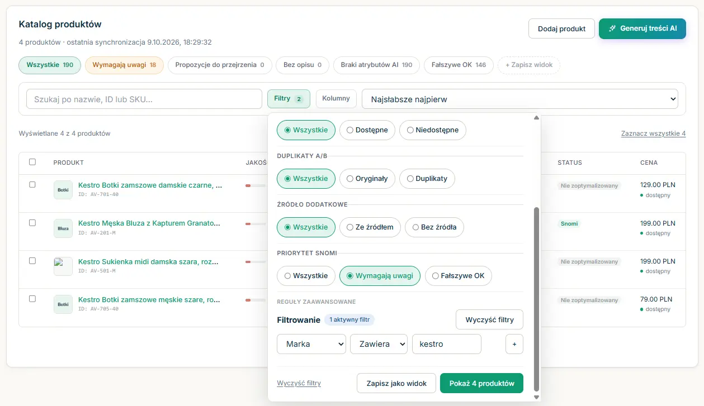Viewport: 704px width, 406px height.
Task: Tick the Kestro Sukienka midi row checkbox
Action: point(32,261)
